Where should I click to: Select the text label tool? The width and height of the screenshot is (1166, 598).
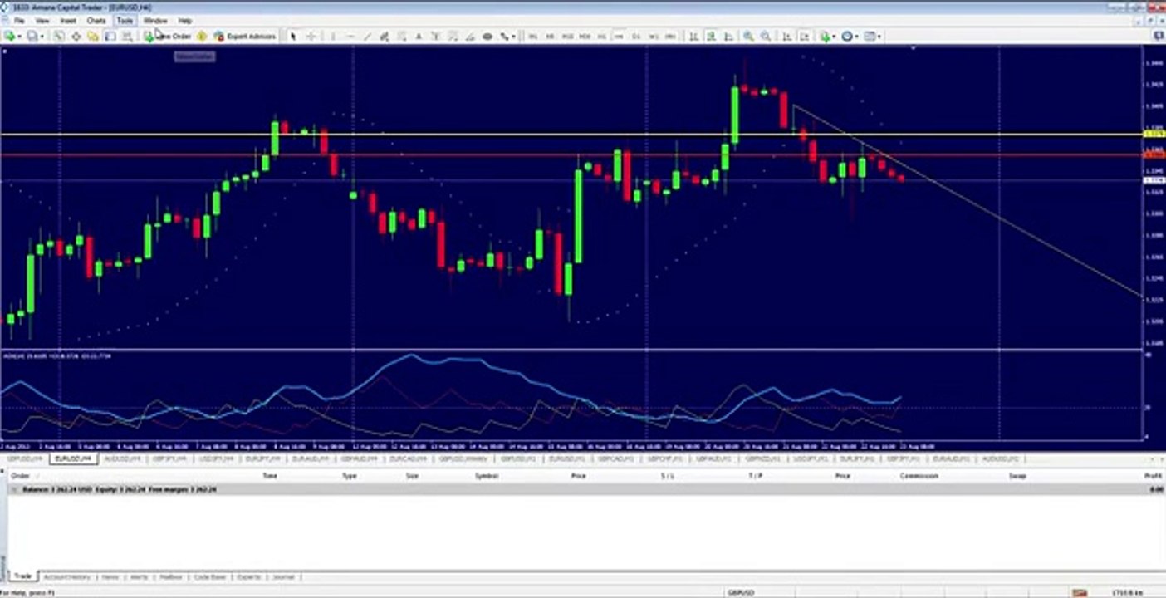(x=435, y=36)
